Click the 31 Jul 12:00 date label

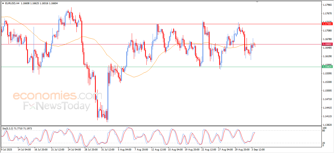point(108,150)
